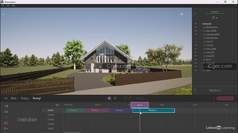238x133 pixels.
Task: Open Track1 options dash icon
Action: pos(44,110)
